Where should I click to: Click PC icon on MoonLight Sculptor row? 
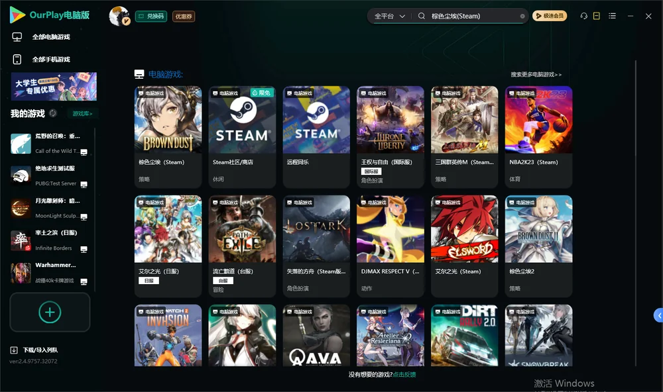click(84, 217)
